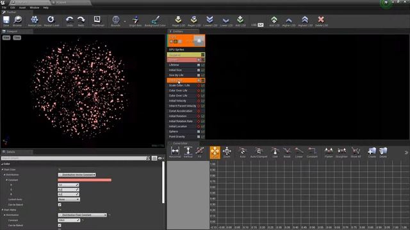Open the Distribution Float Constant dropdown
Screen dimensions: 410x230
click(x=83, y=215)
